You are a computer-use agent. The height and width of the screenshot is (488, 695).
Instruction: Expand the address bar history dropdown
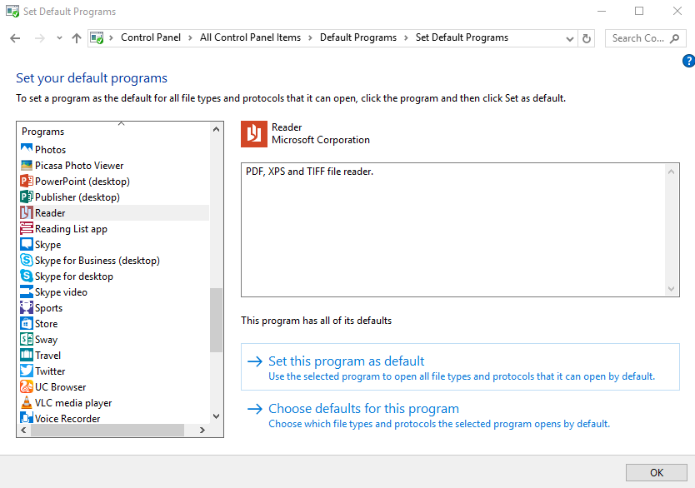[570, 39]
